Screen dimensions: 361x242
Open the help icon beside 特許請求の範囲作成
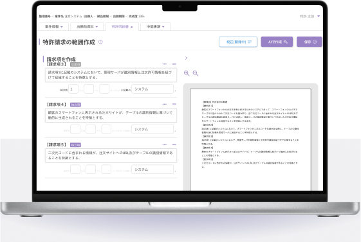pyautogui.click(x=100, y=42)
